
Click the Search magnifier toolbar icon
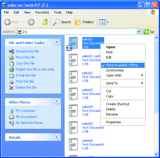(56, 22)
